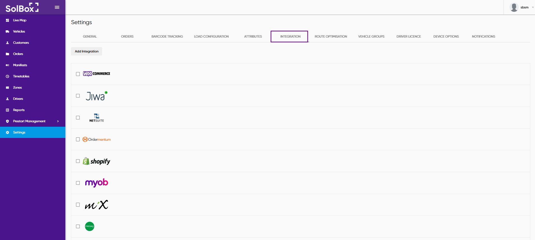The height and width of the screenshot is (240, 535).
Task: Tick the NetSuite integration checkbox
Action: pyautogui.click(x=78, y=118)
